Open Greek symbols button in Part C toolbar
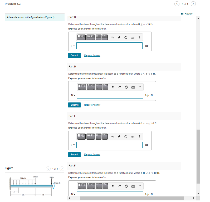210x202 pixels. point(91,37)
